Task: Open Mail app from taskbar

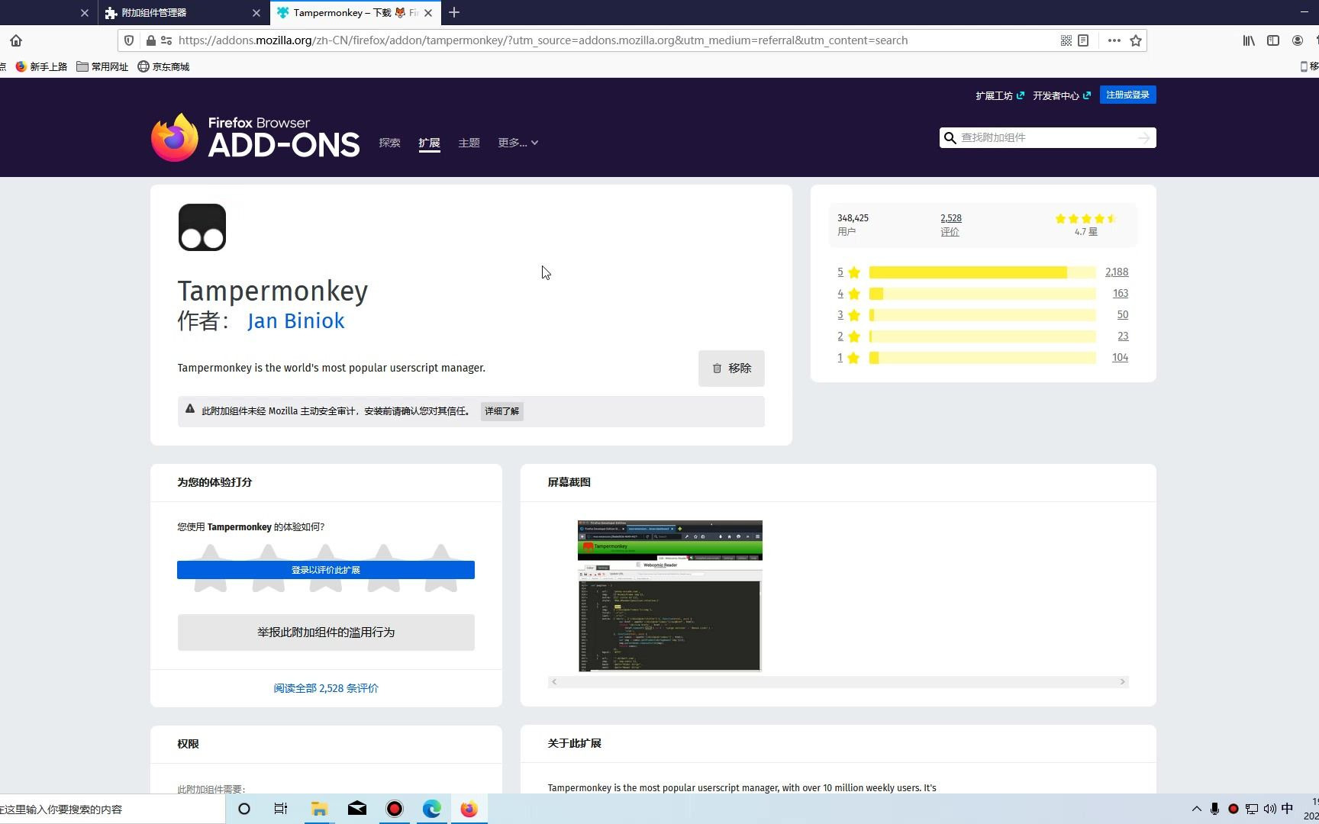Action: [x=356, y=809]
